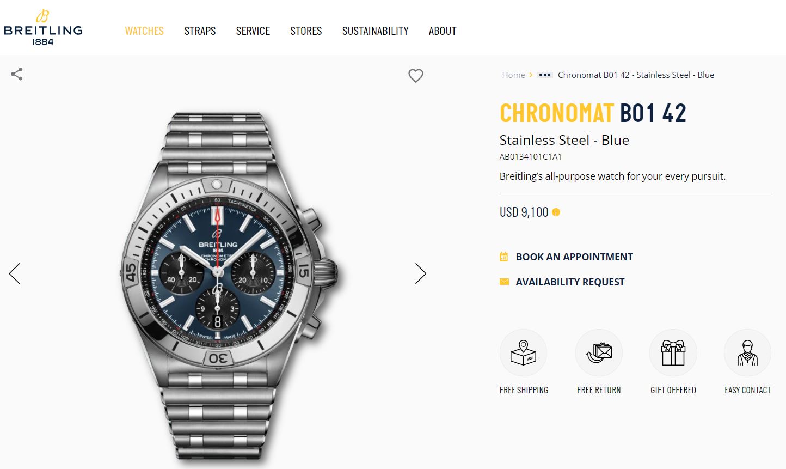Show next watch image with right arrow

point(420,273)
